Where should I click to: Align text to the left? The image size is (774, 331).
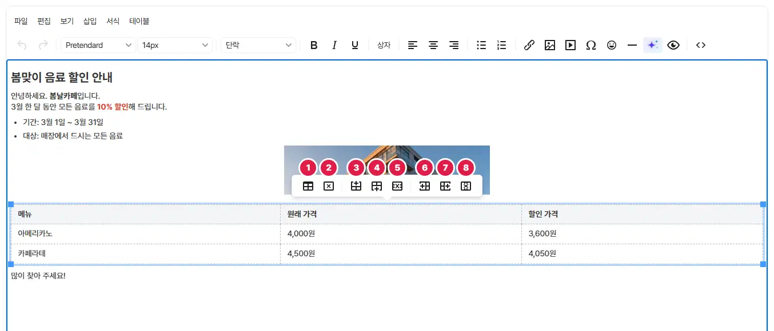click(413, 45)
